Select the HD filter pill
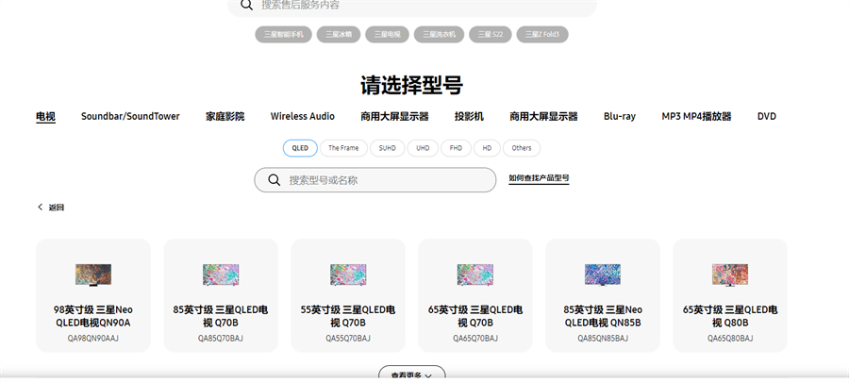This screenshot has width=849, height=382. coord(488,148)
